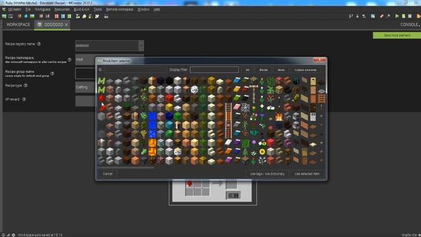
Task: Click the green Run client play icon
Action: coord(397,16)
